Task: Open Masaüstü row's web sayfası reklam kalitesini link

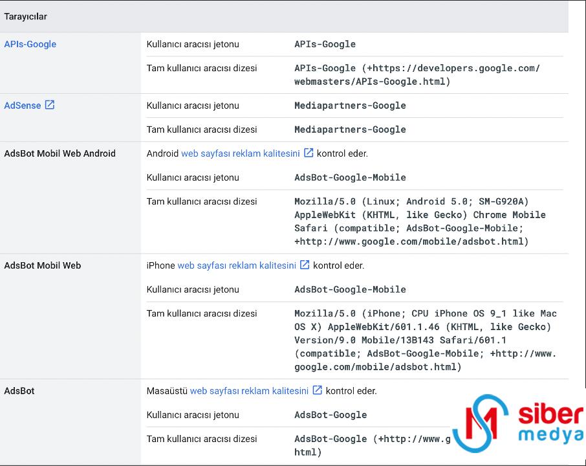Action: 249,391
